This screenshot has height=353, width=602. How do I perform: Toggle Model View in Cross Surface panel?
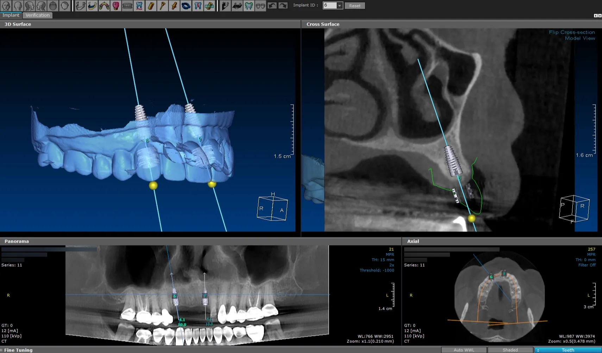pos(580,38)
